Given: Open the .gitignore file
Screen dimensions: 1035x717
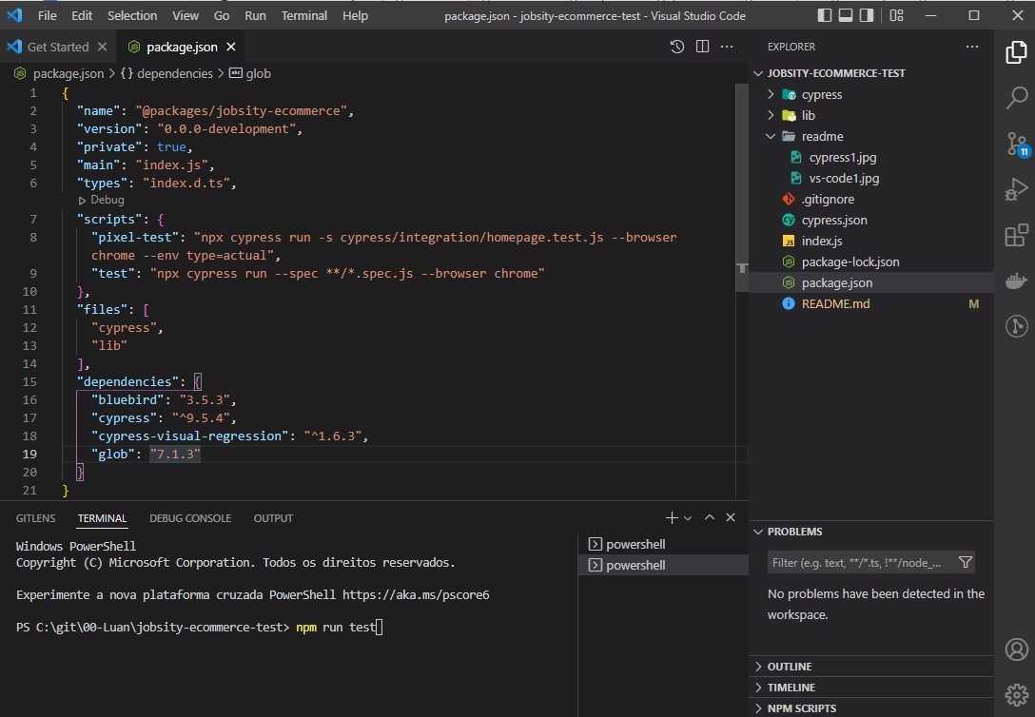Looking at the screenshot, I should tap(871, 199).
